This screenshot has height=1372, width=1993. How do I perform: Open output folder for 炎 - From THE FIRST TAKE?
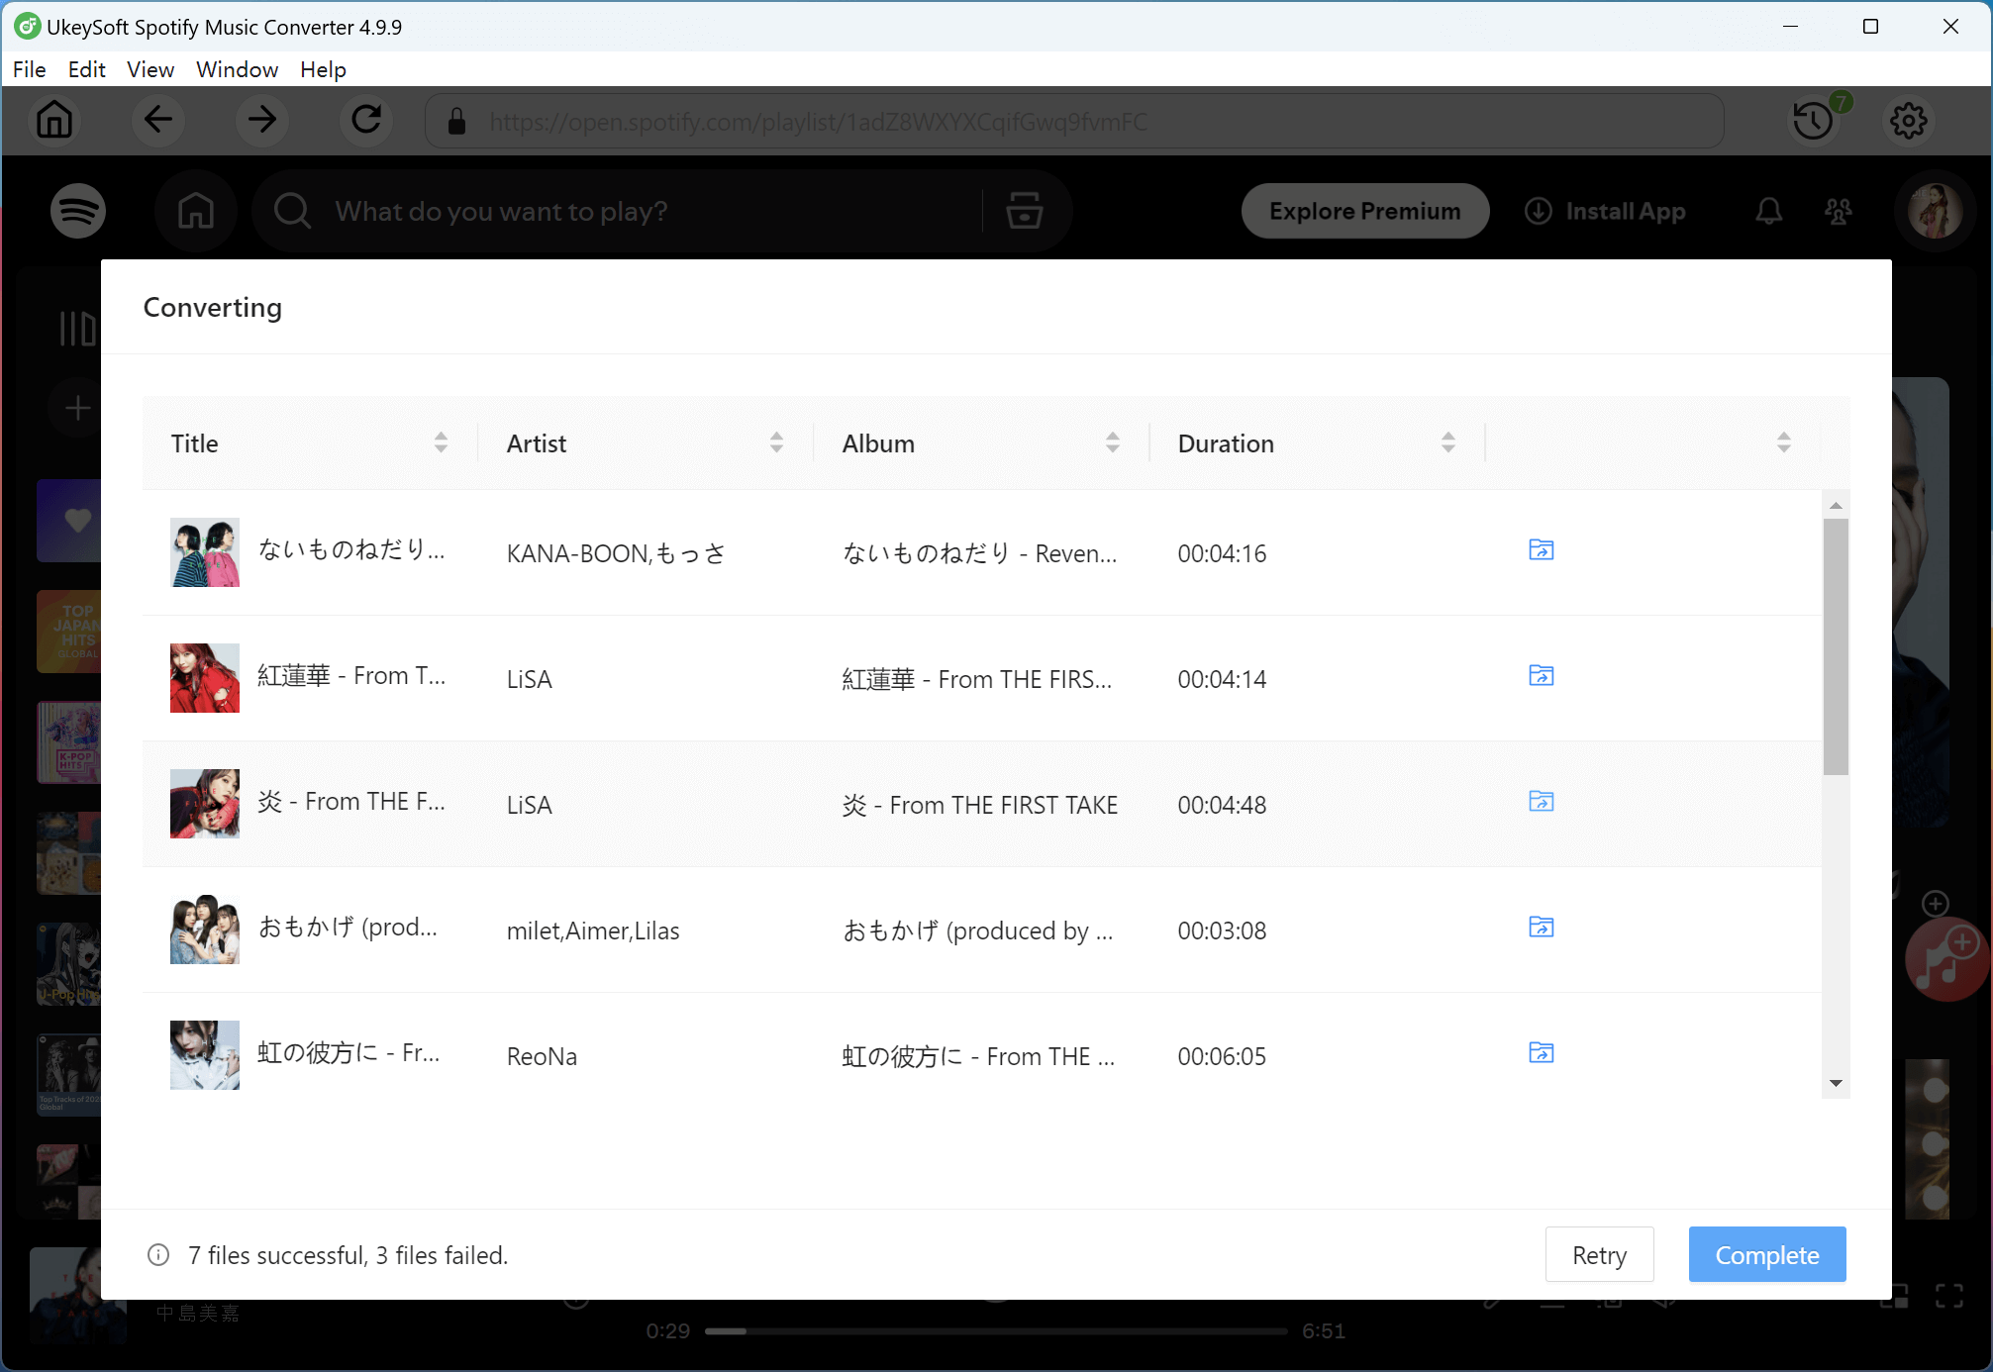click(x=1541, y=802)
